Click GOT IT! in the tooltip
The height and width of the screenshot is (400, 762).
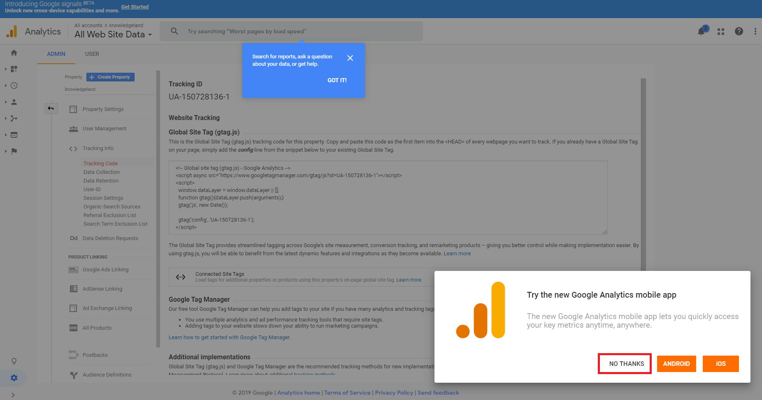(337, 80)
